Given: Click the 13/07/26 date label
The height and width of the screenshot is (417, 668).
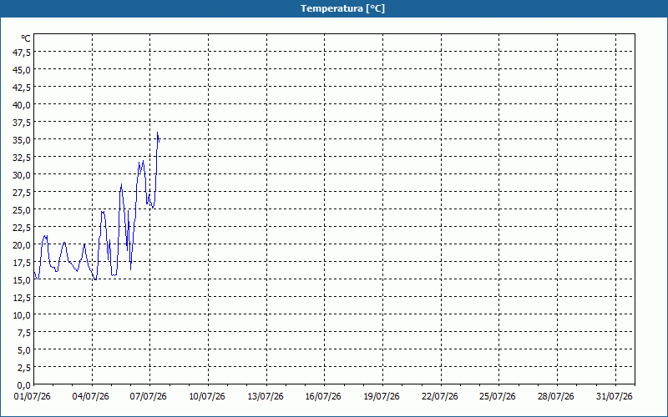Looking at the screenshot, I should pos(266,397).
